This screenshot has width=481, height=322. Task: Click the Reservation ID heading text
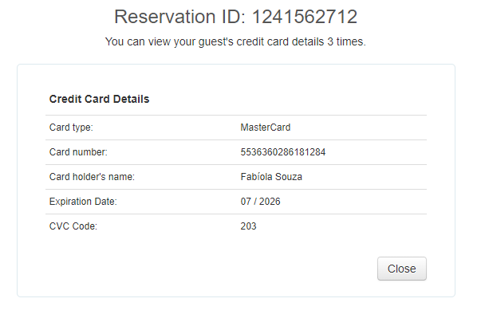pyautogui.click(x=235, y=17)
